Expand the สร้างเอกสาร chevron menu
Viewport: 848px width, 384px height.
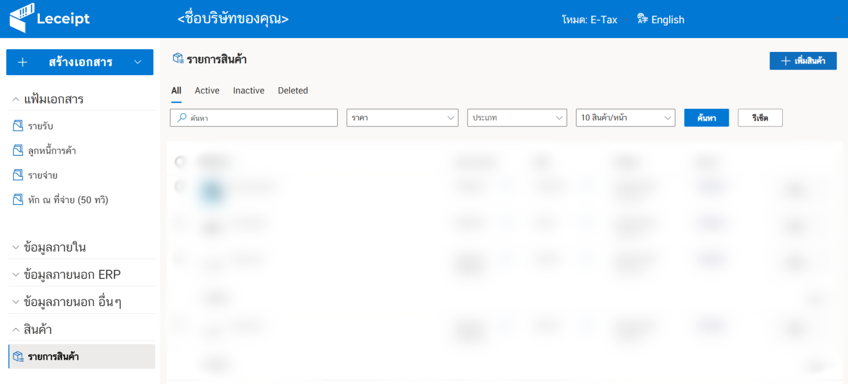138,62
